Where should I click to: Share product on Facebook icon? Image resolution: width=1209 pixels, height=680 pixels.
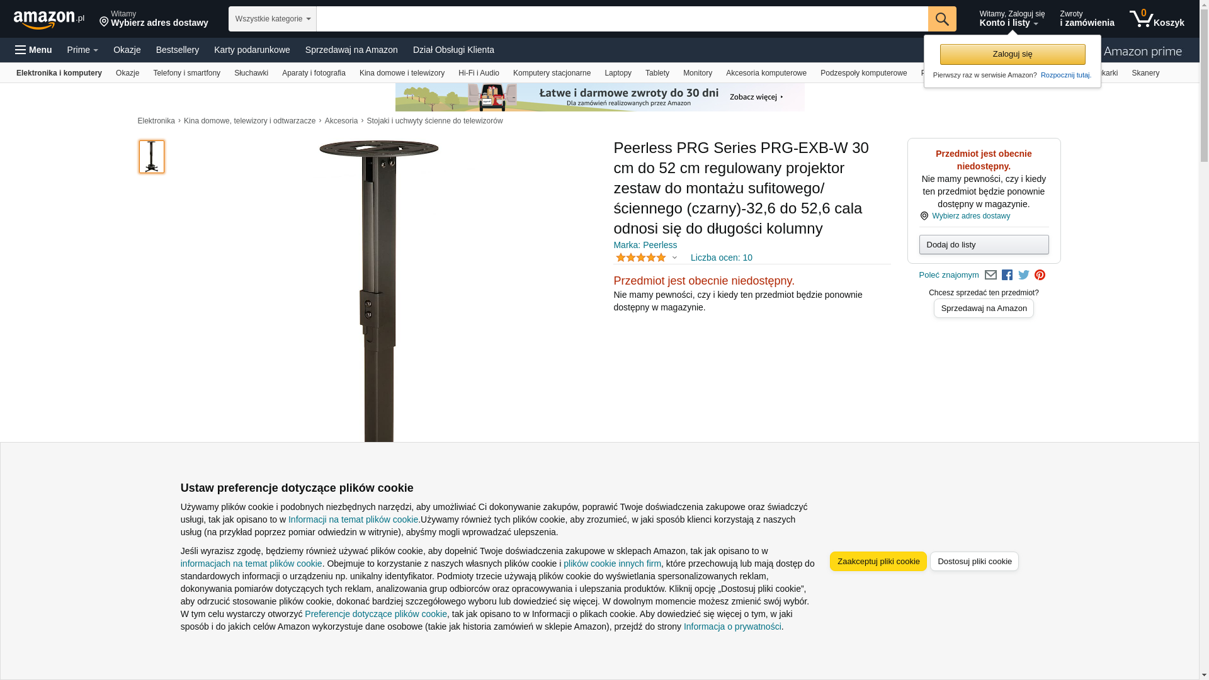click(1007, 275)
